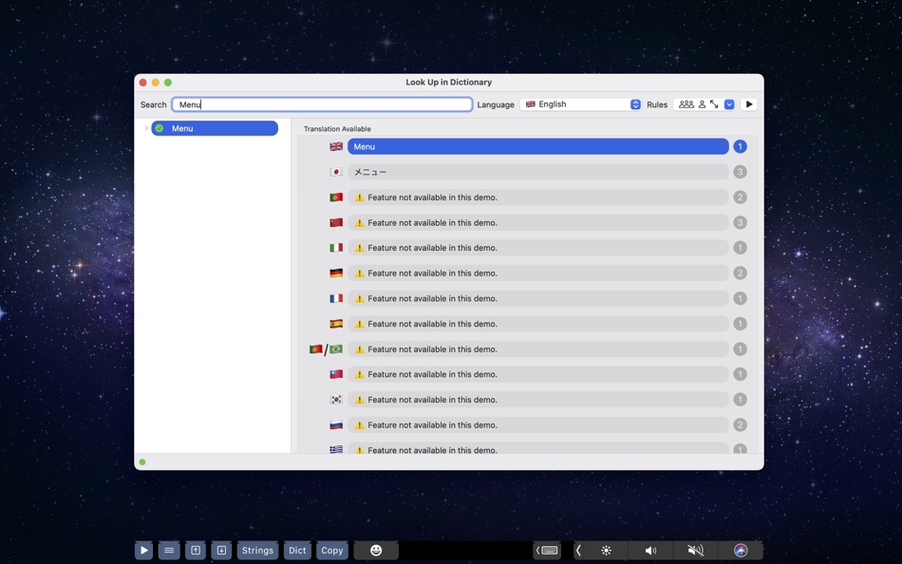The width and height of the screenshot is (902, 564).
Task: Click the Germany flag icon
Action: click(x=336, y=273)
